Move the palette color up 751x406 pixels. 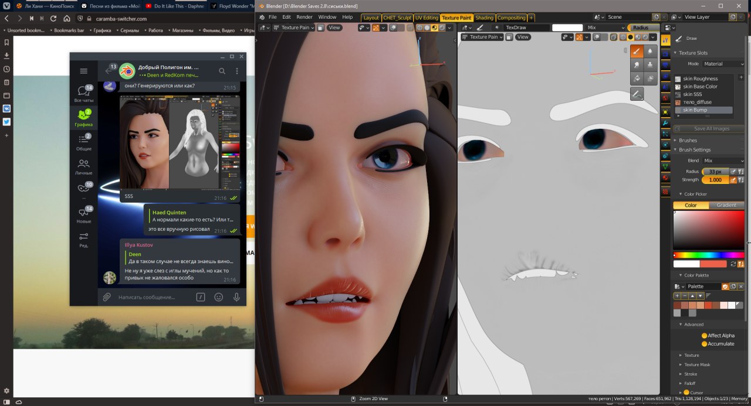coord(692,296)
